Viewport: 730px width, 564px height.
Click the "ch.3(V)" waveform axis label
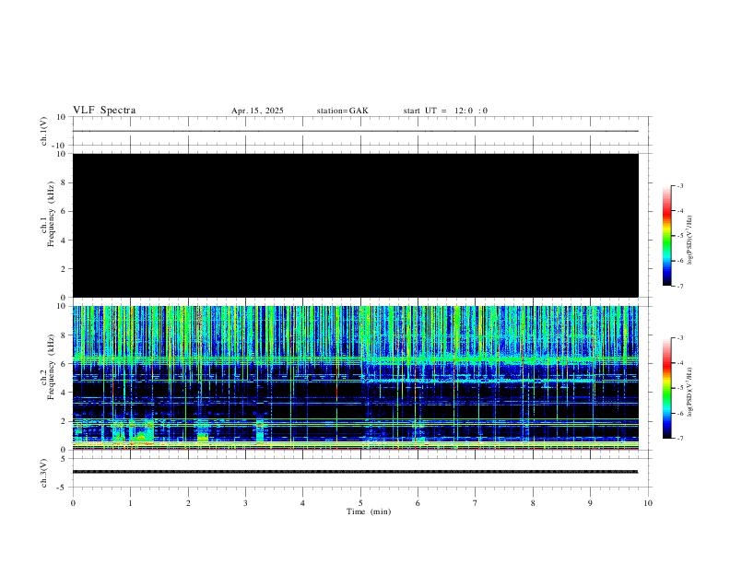click(x=44, y=473)
